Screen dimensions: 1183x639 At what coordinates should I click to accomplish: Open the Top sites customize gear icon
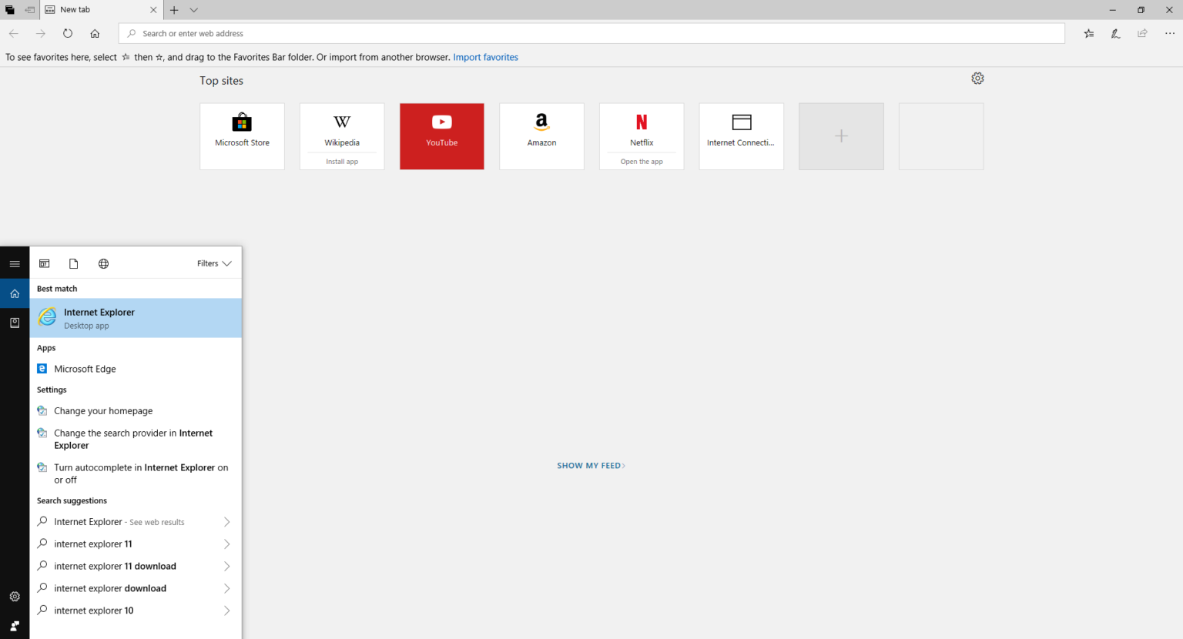click(x=977, y=79)
